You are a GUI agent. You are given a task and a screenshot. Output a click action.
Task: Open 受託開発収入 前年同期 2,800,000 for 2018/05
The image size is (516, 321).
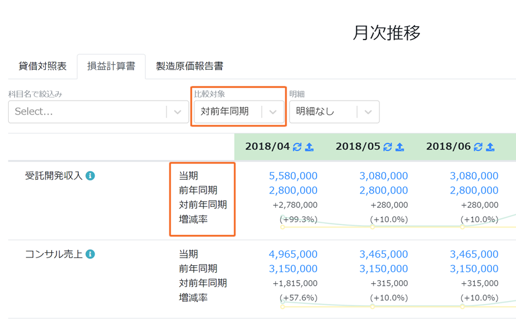click(x=384, y=190)
